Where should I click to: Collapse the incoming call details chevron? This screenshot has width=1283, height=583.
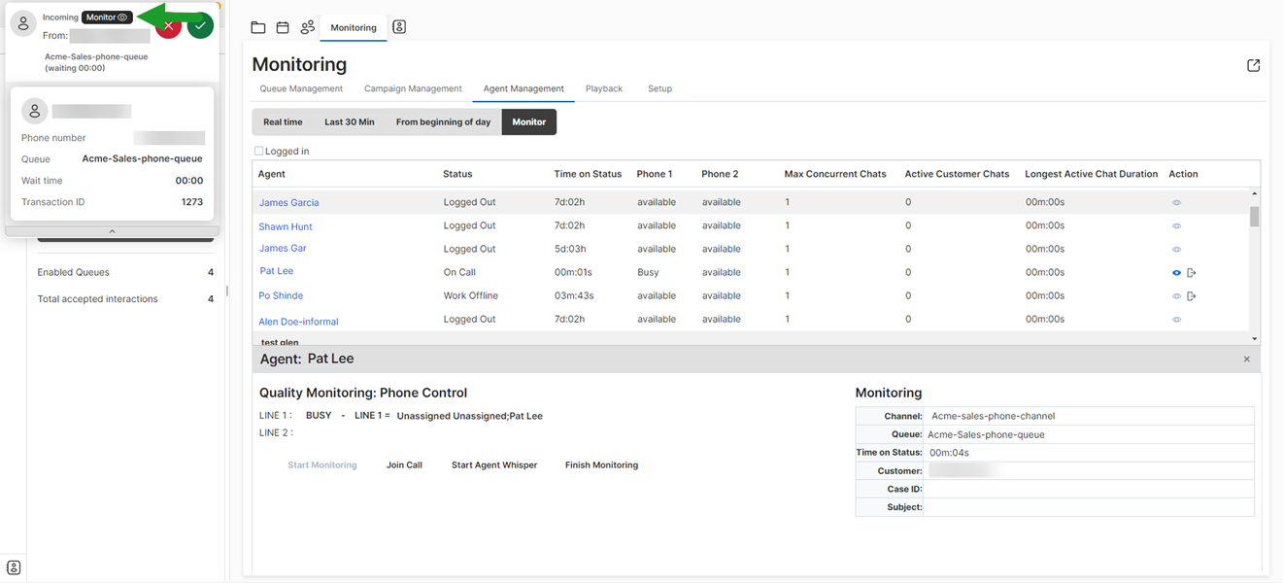(112, 231)
